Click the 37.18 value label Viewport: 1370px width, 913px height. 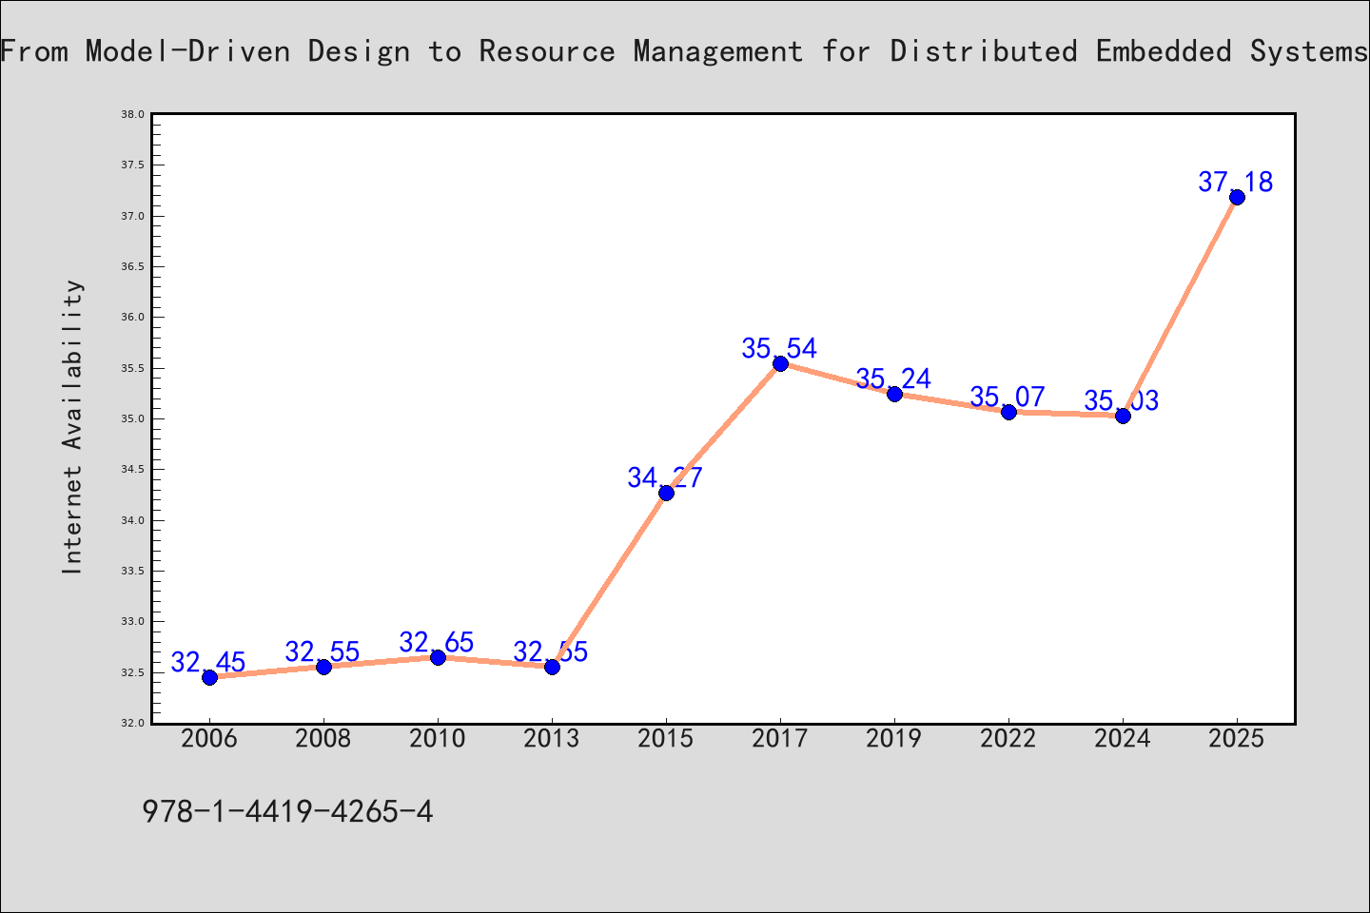[x=1236, y=182]
